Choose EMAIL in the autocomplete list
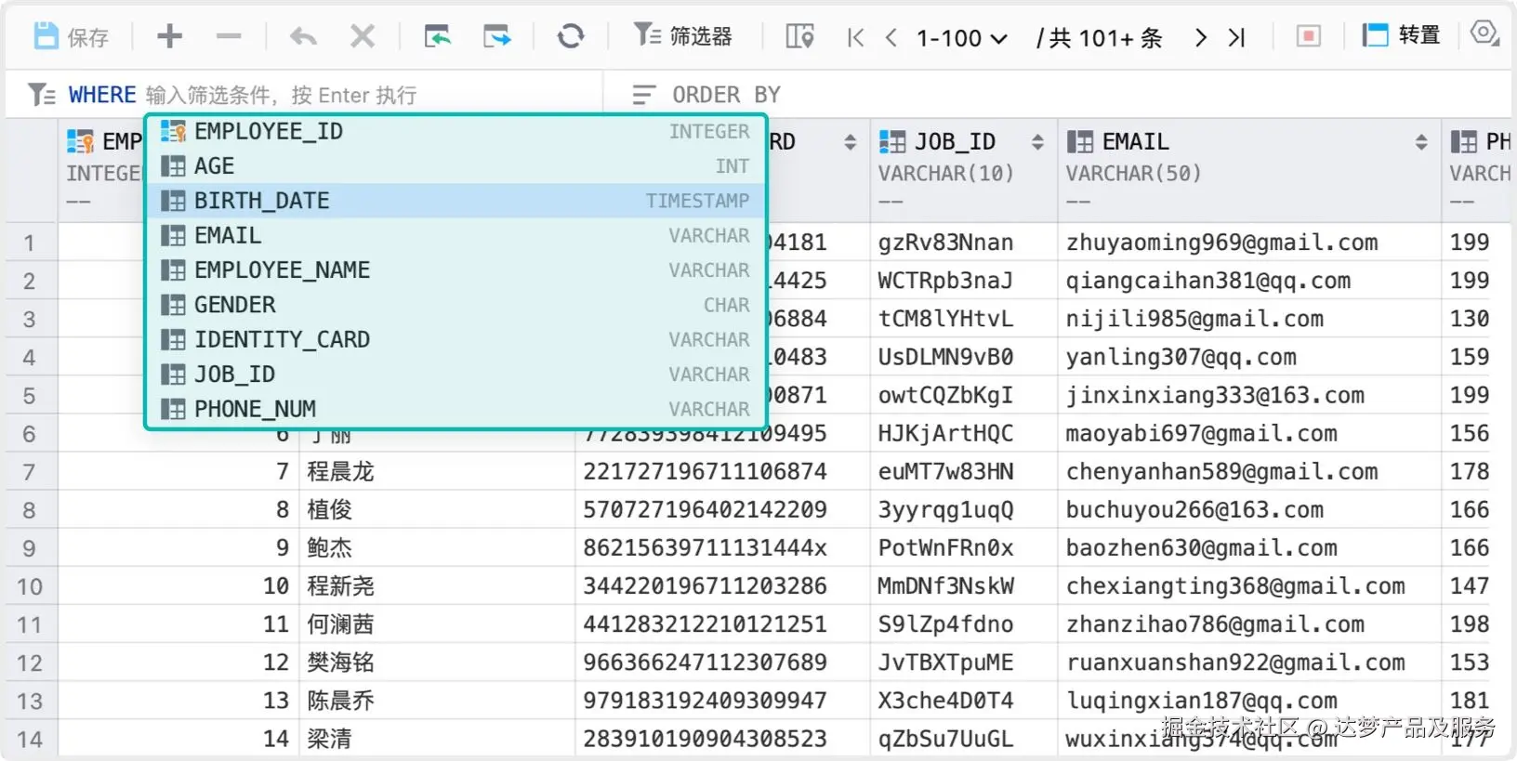This screenshot has height=761, width=1517. pyautogui.click(x=455, y=236)
